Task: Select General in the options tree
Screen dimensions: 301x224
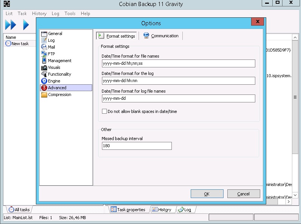Action: pos(55,34)
